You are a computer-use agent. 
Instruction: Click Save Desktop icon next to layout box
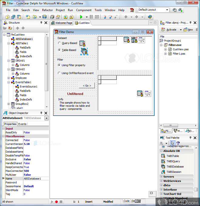click(175, 10)
